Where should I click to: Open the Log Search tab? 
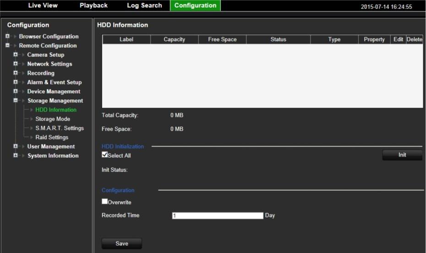pos(144,5)
